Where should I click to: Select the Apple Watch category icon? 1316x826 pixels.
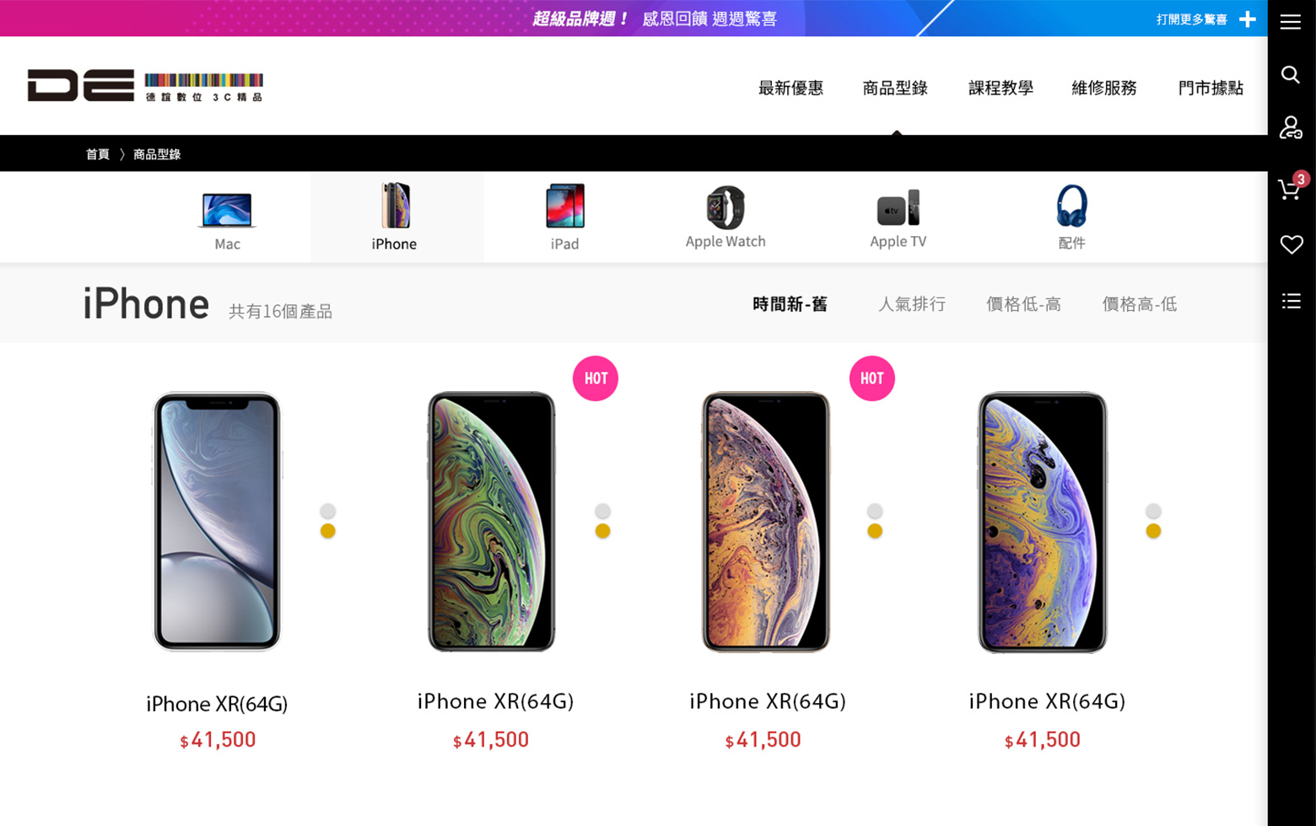tap(725, 217)
